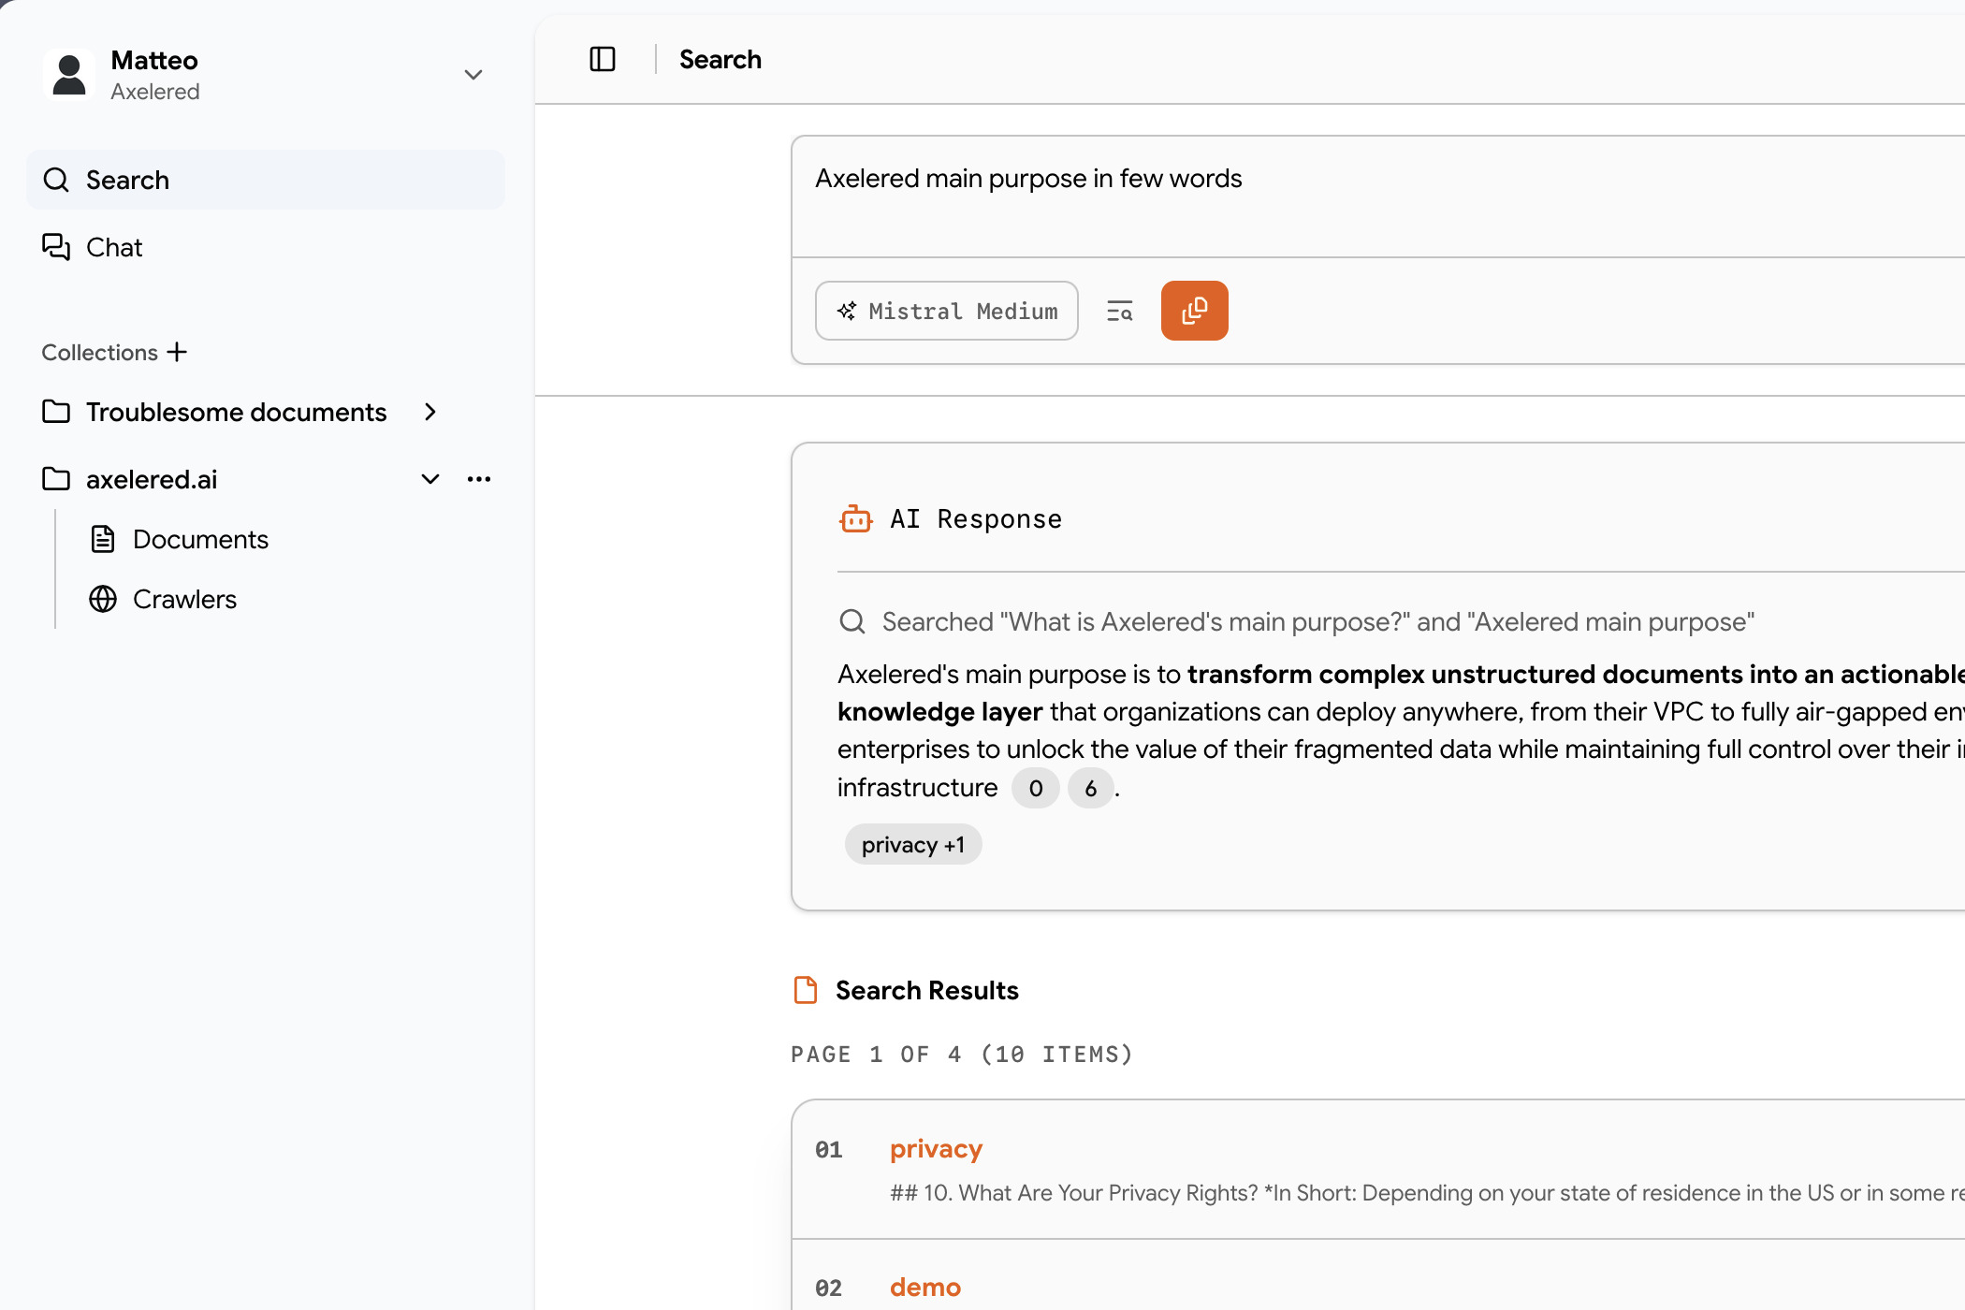Collapse the axelered.ai collection
The width and height of the screenshot is (1965, 1310).
pyautogui.click(x=429, y=479)
